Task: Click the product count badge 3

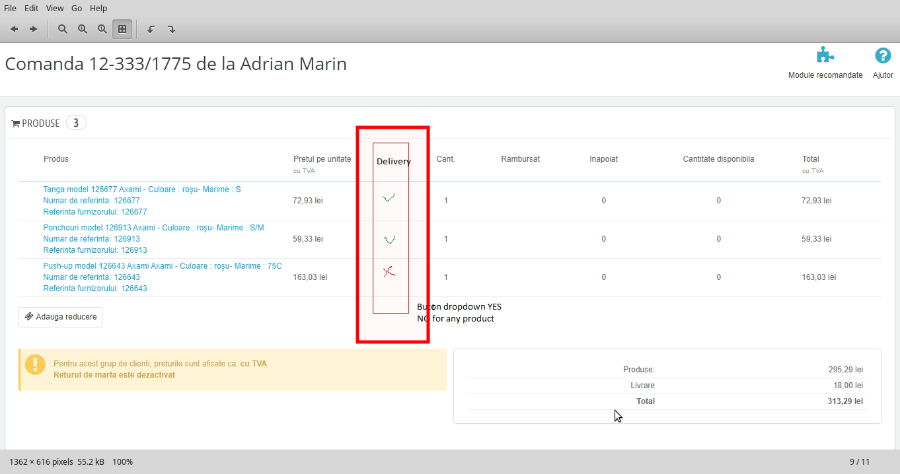Action: coord(76,123)
